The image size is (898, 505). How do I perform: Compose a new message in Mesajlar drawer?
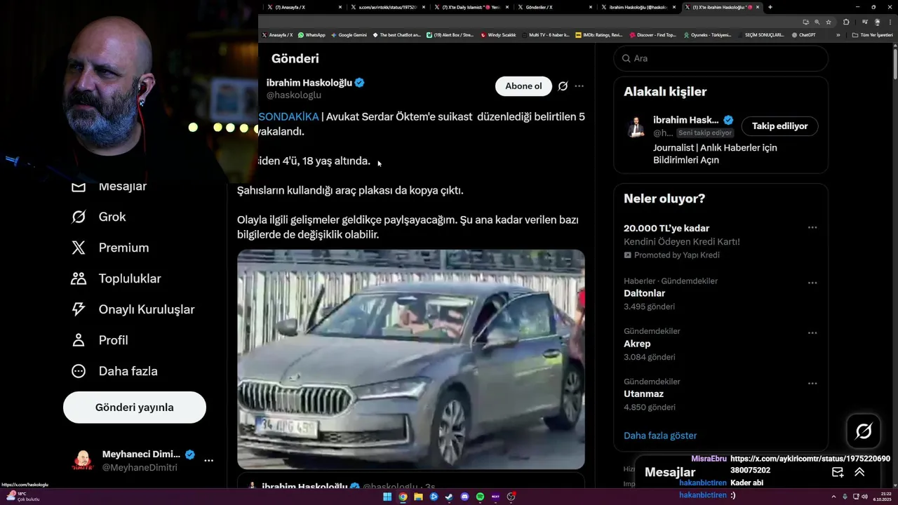[838, 472]
